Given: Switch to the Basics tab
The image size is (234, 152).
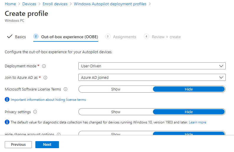Looking at the screenshot, I should 20,37.
